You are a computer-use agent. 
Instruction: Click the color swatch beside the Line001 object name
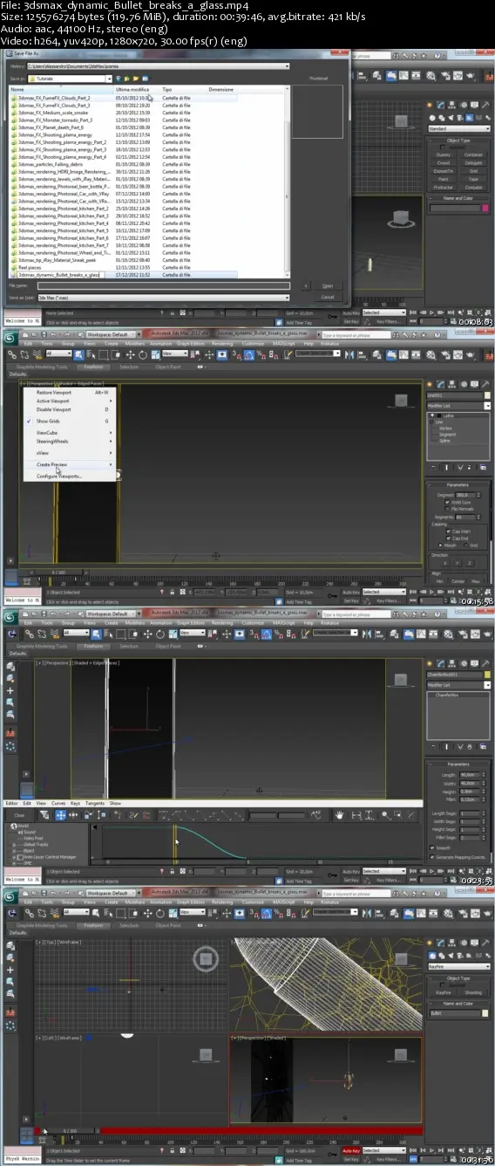(487, 395)
